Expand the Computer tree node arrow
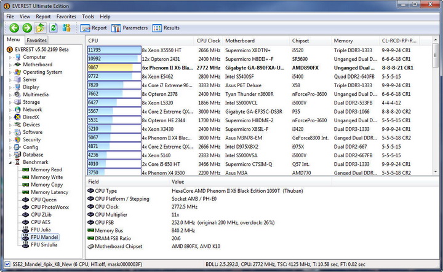443x272 pixels. tap(10, 57)
